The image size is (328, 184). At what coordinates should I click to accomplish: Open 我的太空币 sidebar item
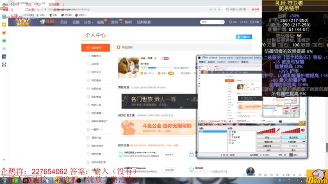pyautogui.click(x=96, y=146)
